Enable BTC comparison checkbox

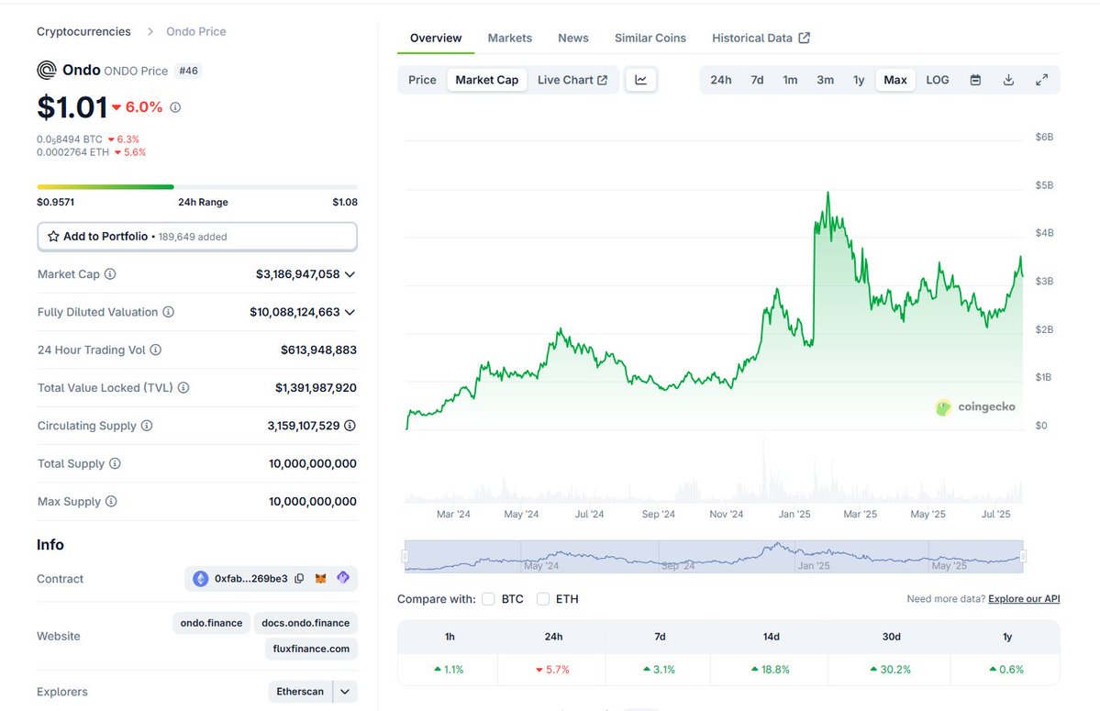pos(488,599)
